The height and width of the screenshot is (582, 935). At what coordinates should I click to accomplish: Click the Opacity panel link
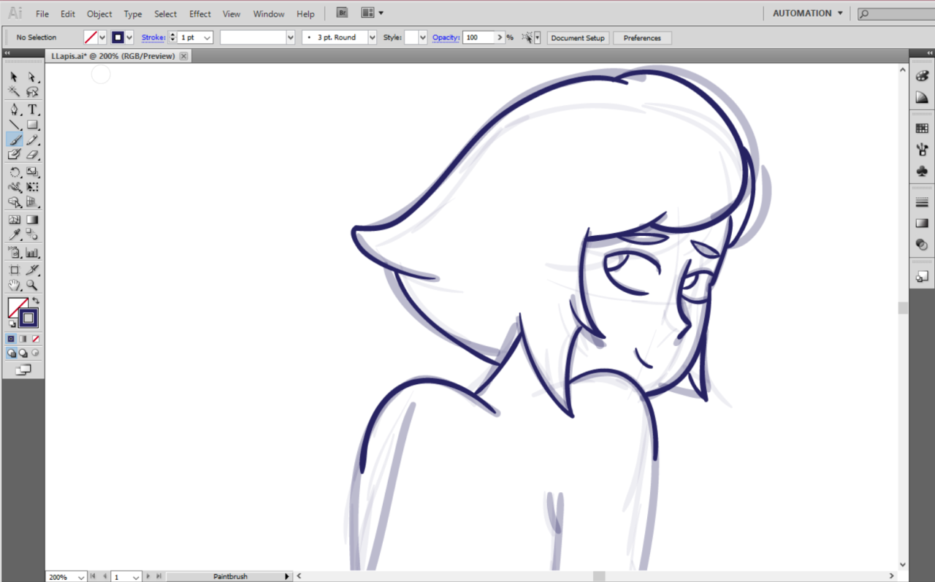tap(446, 37)
